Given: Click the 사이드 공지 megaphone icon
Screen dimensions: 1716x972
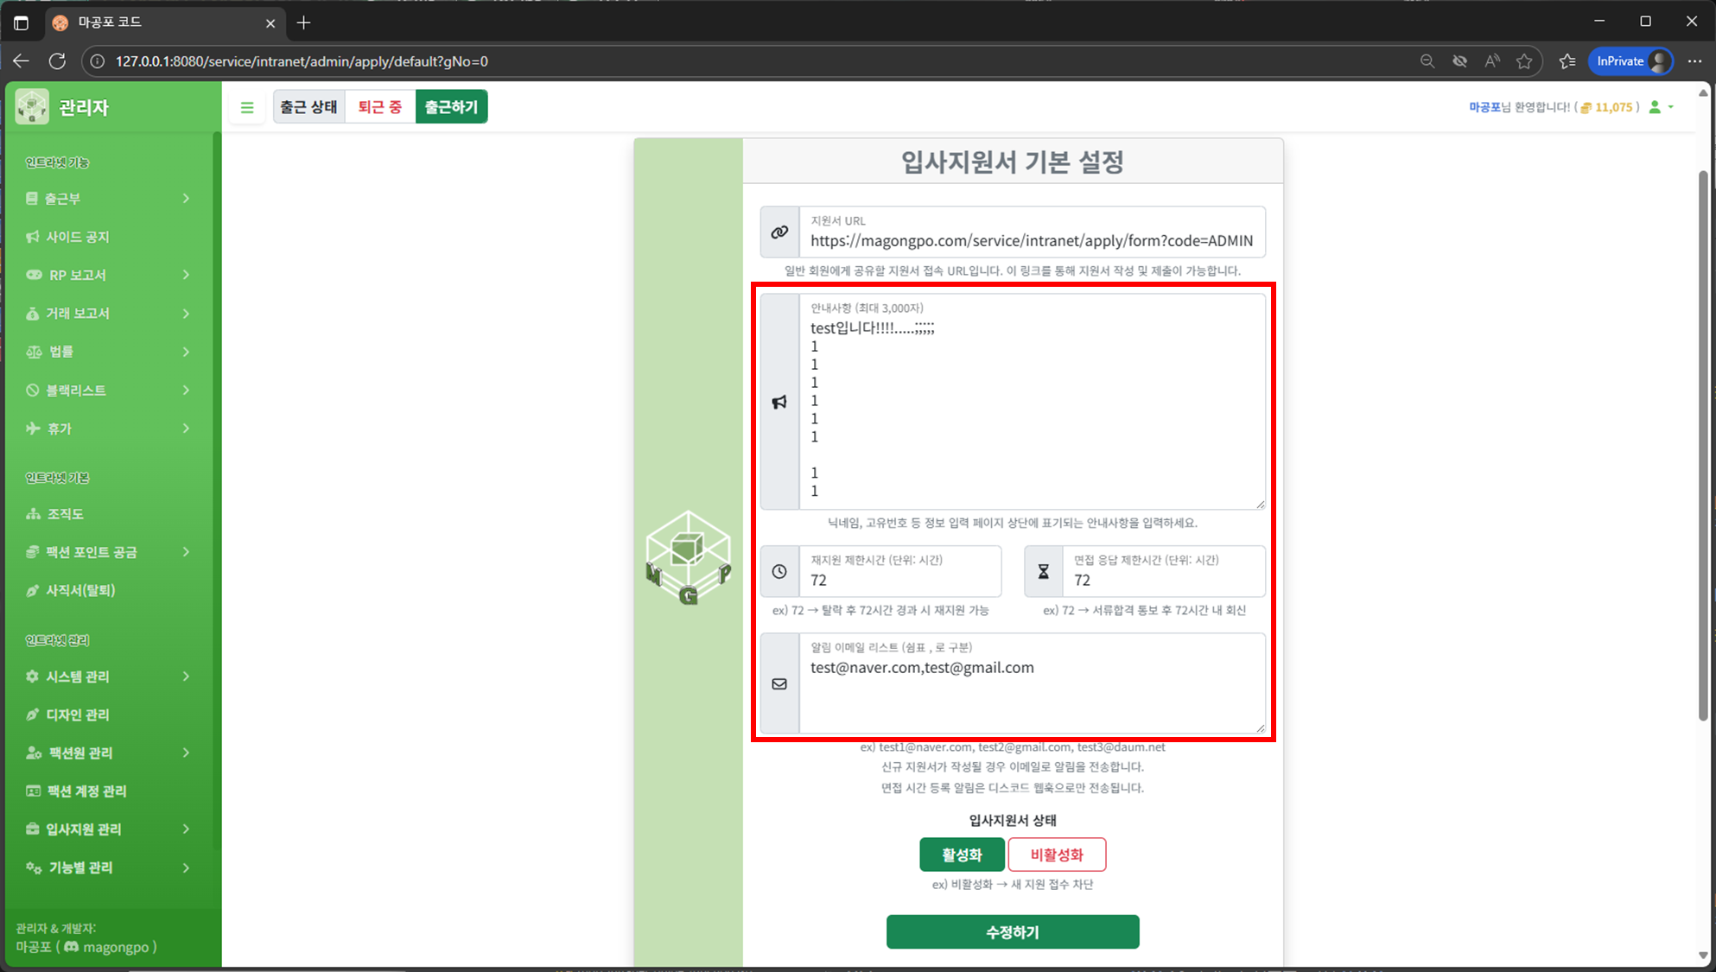Looking at the screenshot, I should [x=33, y=237].
